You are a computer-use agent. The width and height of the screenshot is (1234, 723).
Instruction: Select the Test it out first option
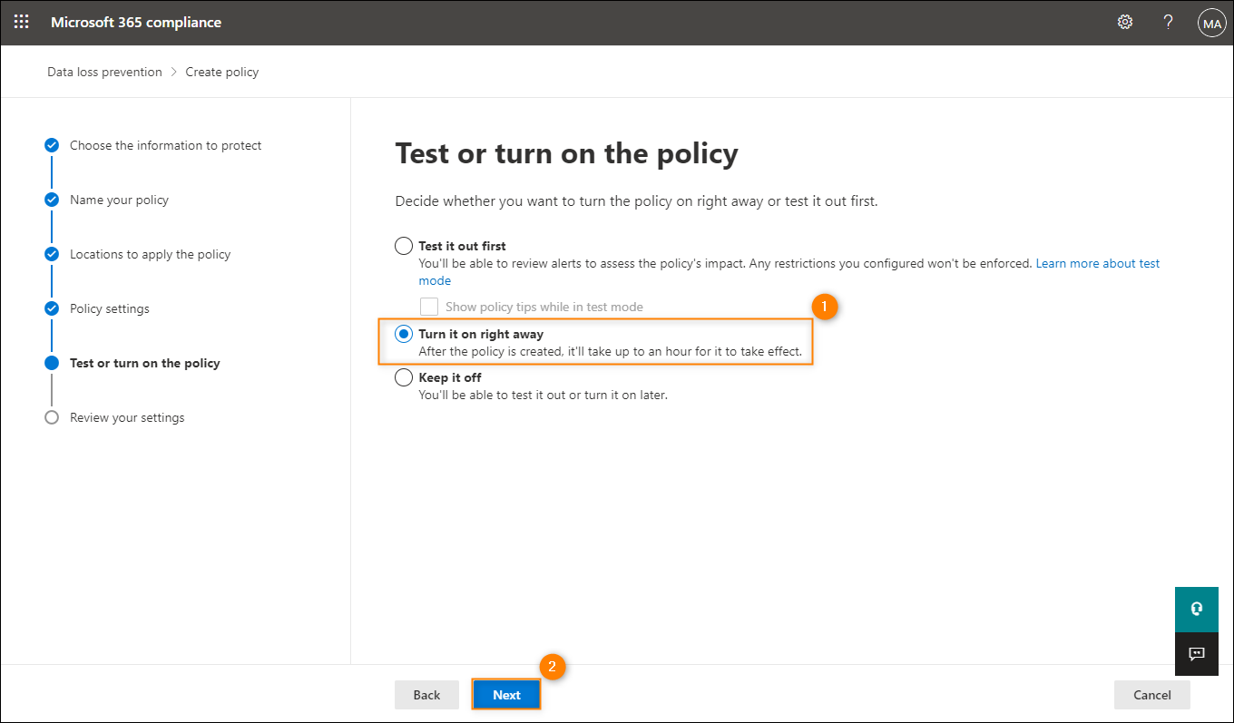(404, 246)
